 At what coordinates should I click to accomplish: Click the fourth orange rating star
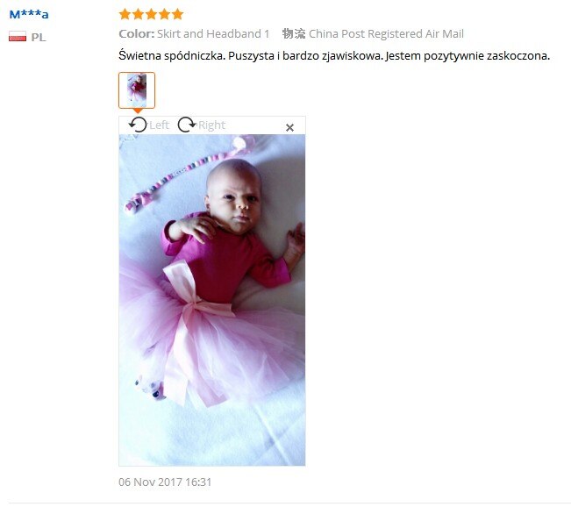pyautogui.click(x=164, y=14)
